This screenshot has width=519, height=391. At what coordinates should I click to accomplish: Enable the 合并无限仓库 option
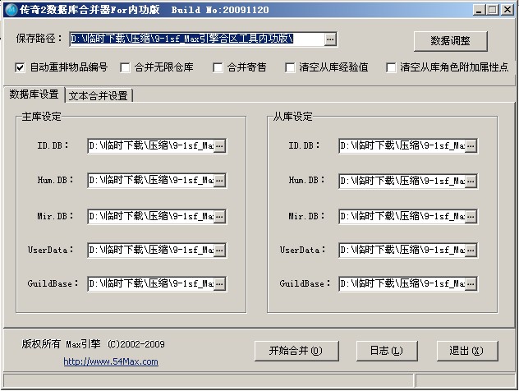point(126,67)
